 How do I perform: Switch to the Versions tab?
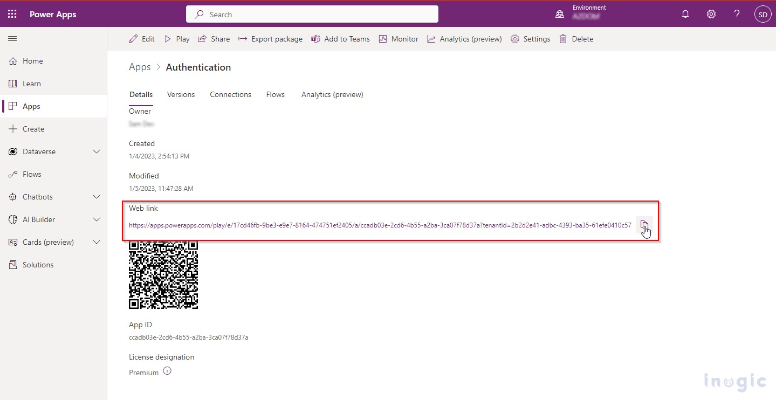[x=181, y=94]
